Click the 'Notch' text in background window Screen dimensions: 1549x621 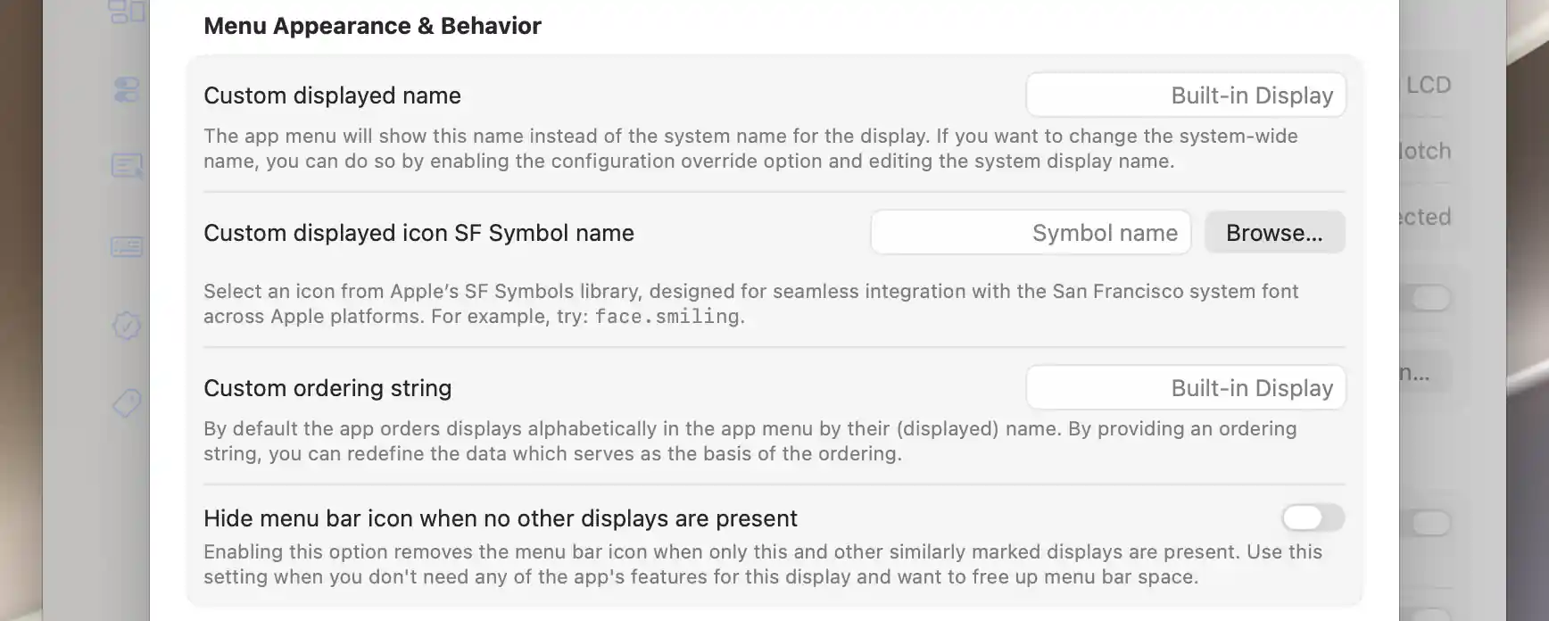coord(1425,151)
